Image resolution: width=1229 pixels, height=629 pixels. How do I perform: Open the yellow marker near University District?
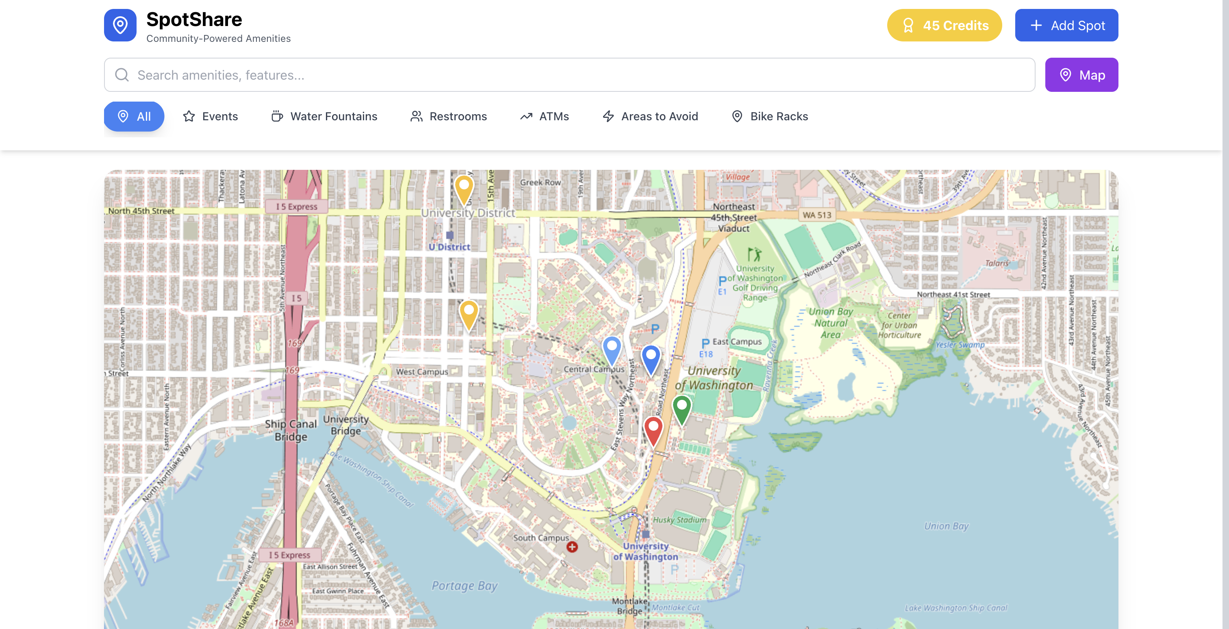point(464,188)
